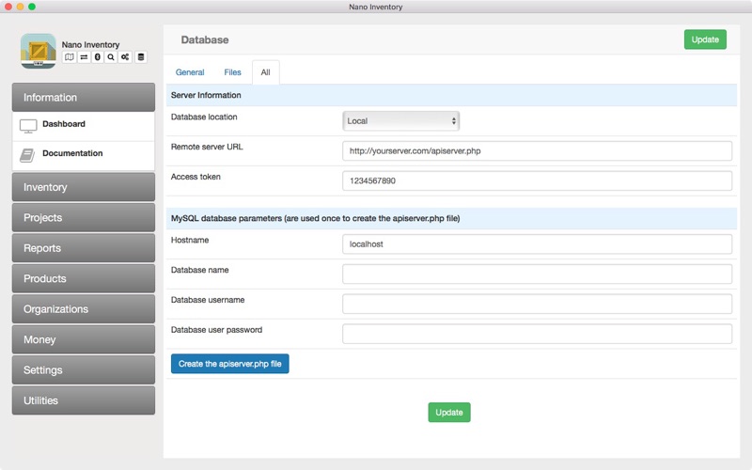Click the Nano Inventory crate logo
The image size is (752, 470).
point(39,51)
